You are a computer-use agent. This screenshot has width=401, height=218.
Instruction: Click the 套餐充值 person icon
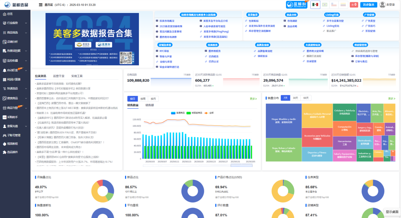pos(4,126)
